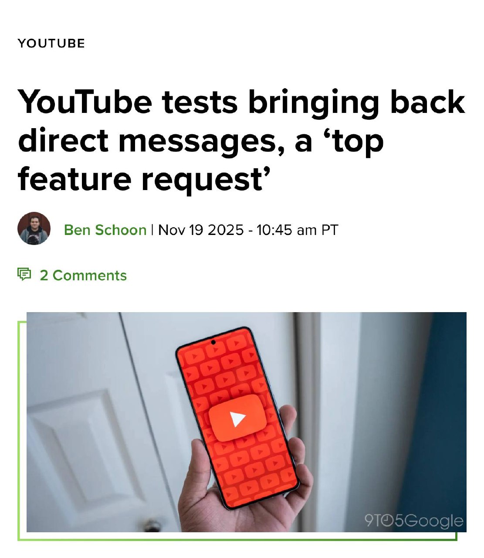Viewport: 484px width, 558px height.
Task: Click the large YouTube play logo on phone
Action: 237,418
